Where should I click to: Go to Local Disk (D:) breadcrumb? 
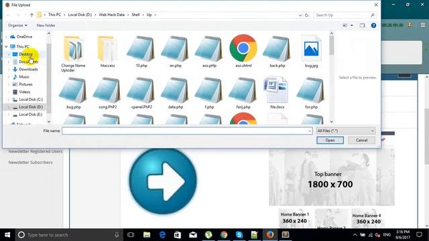pos(80,15)
